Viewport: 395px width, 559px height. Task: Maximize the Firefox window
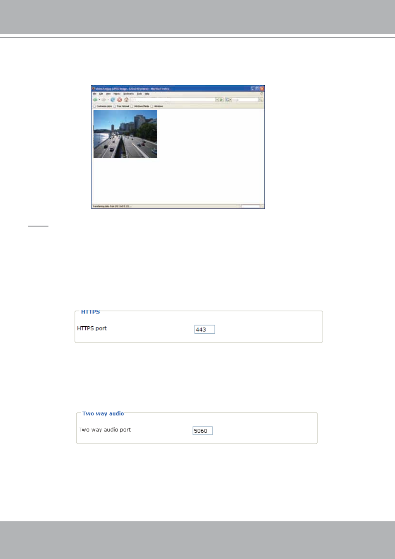click(257, 89)
